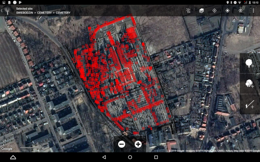
Task: Open the map layers panel
Action: (x=201, y=11)
